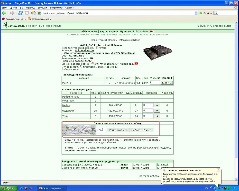Viewport: 239px width, 191px height.
Task: Click owner link Sol omnibus luc
Action: (85, 50)
